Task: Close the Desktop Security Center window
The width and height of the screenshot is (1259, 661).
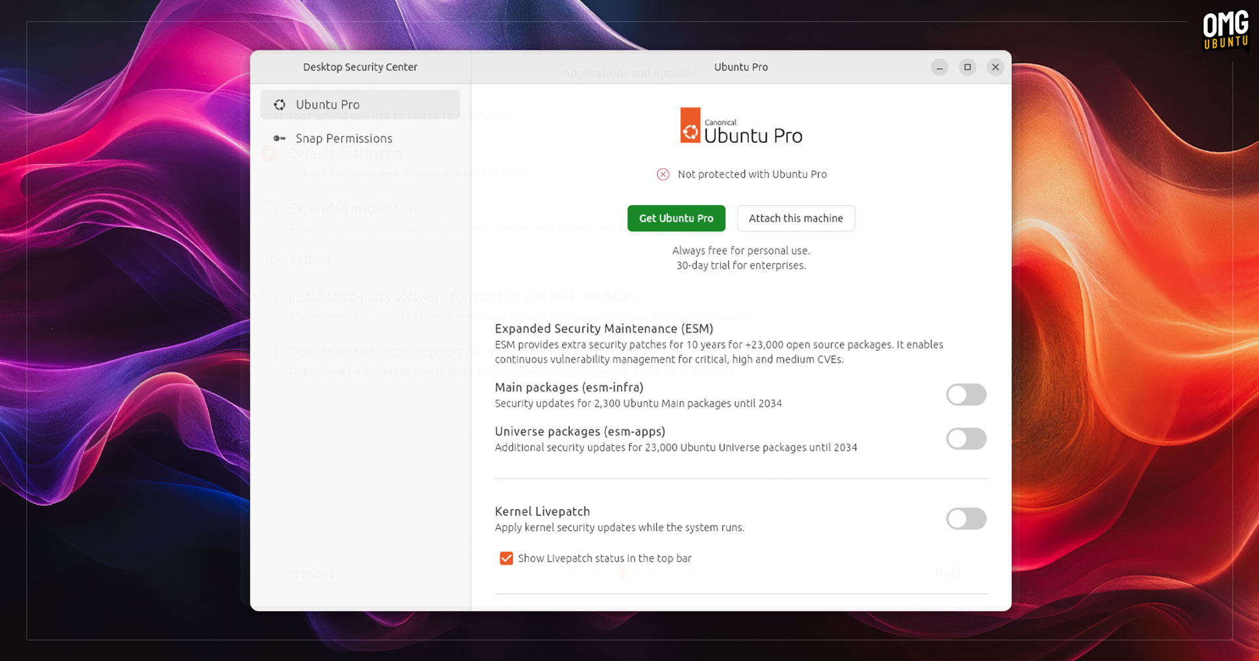Action: 995,67
